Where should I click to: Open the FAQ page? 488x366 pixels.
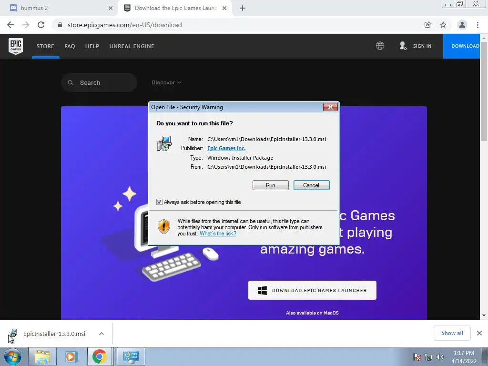tap(70, 46)
